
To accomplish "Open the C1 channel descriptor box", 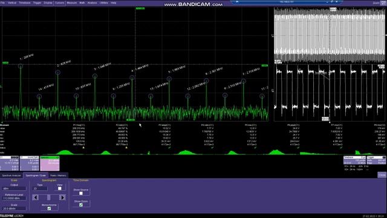I will (10, 163).
